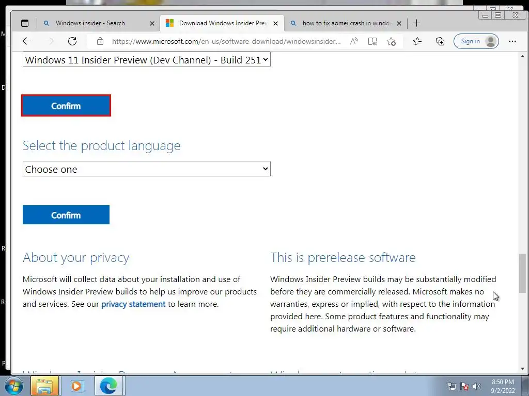Click the This is prerelease software heading
Screen dimensions: 529x396
pos(343,258)
